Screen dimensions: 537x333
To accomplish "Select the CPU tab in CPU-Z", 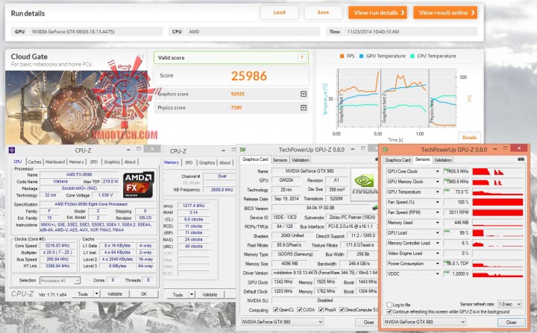I will tap(18, 162).
